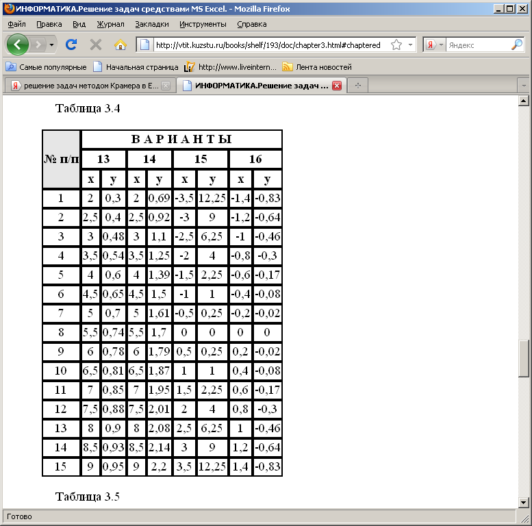This screenshot has height=526, width=532.
Task: Click the Готово status bar text
Action: click(19, 516)
